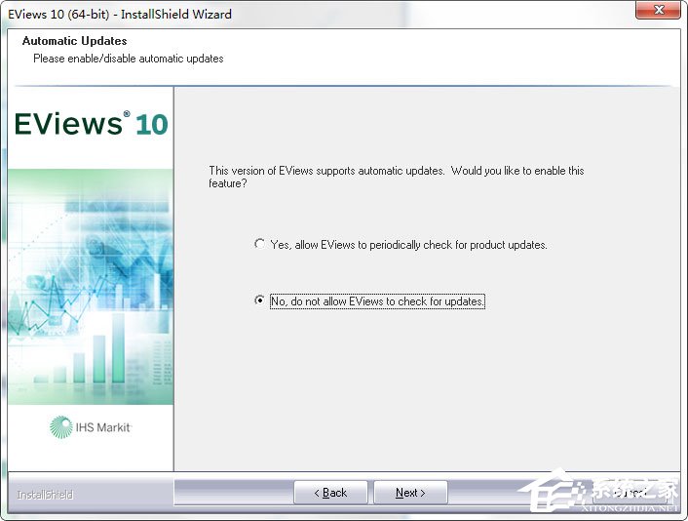Close the InstallShield Wizard window
The height and width of the screenshot is (521, 688).
coord(658,10)
